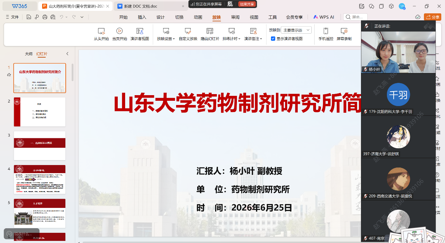Switch to 新建 DOC 文档.doc document tab

point(151,6)
